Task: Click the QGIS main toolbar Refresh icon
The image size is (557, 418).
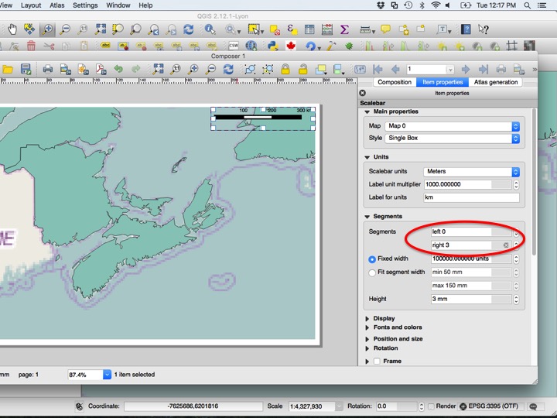Action: 188,29
